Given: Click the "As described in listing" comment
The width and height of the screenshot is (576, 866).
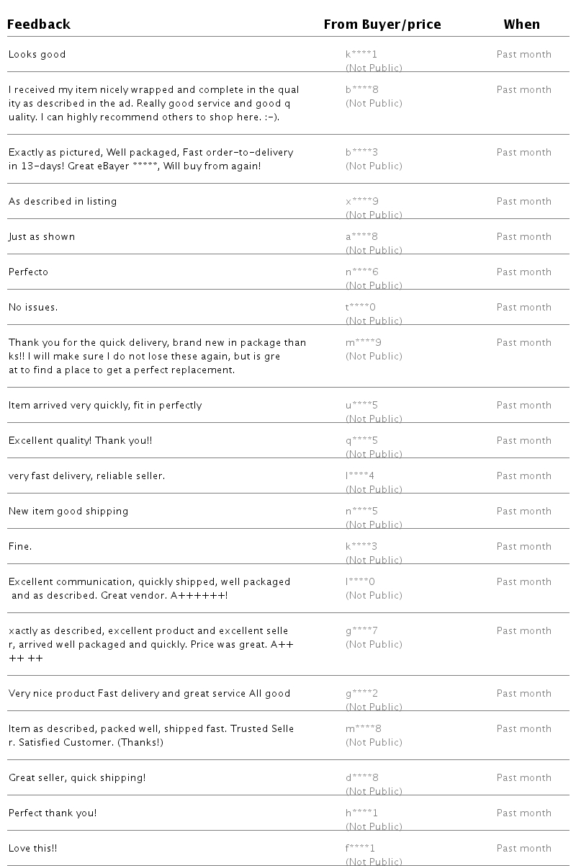Looking at the screenshot, I should (x=63, y=201).
